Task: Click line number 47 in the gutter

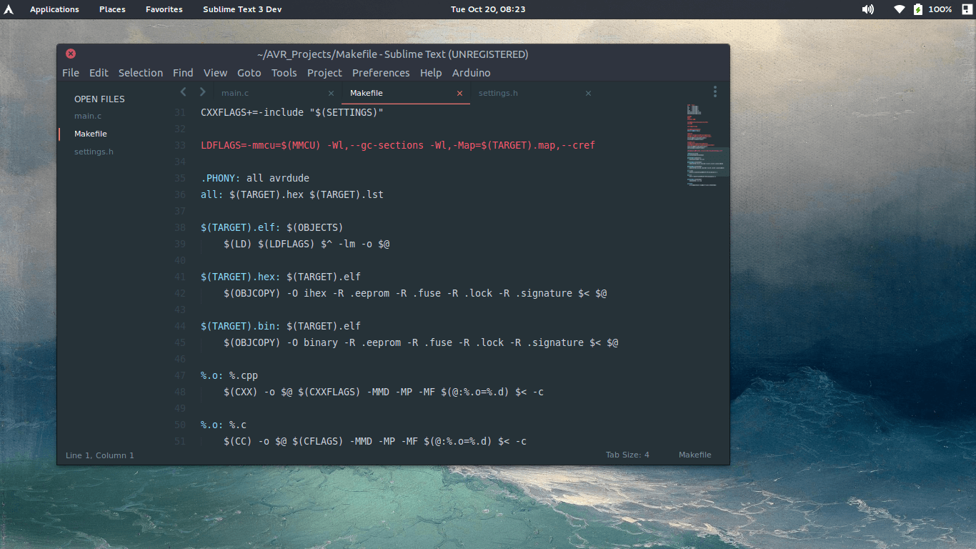Action: (180, 375)
